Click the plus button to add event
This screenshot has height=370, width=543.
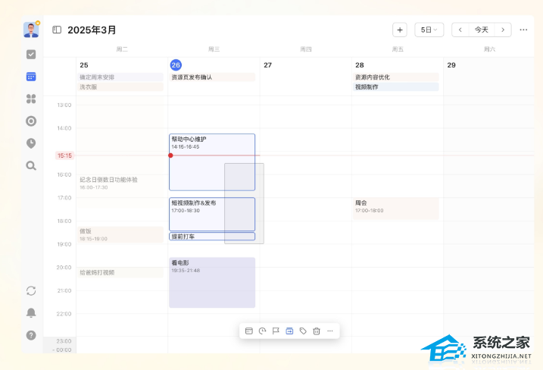pos(399,30)
